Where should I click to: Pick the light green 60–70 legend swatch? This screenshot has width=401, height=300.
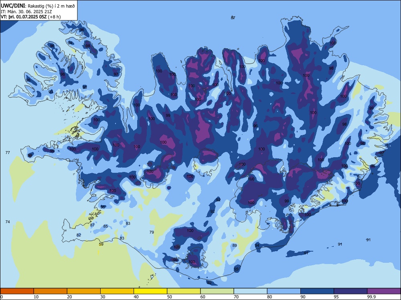tap(217, 291)
